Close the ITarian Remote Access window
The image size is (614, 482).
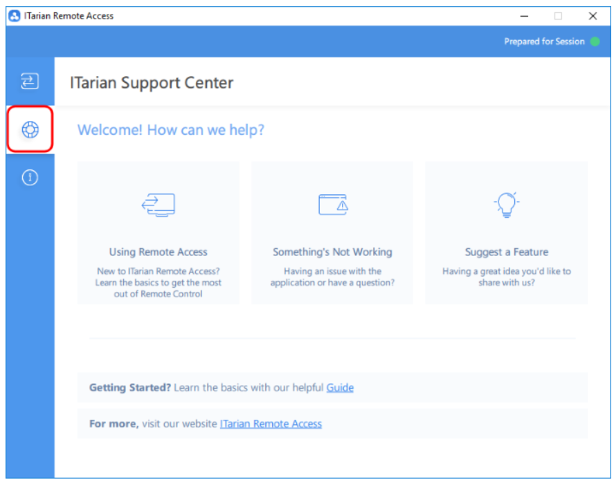[x=593, y=16]
